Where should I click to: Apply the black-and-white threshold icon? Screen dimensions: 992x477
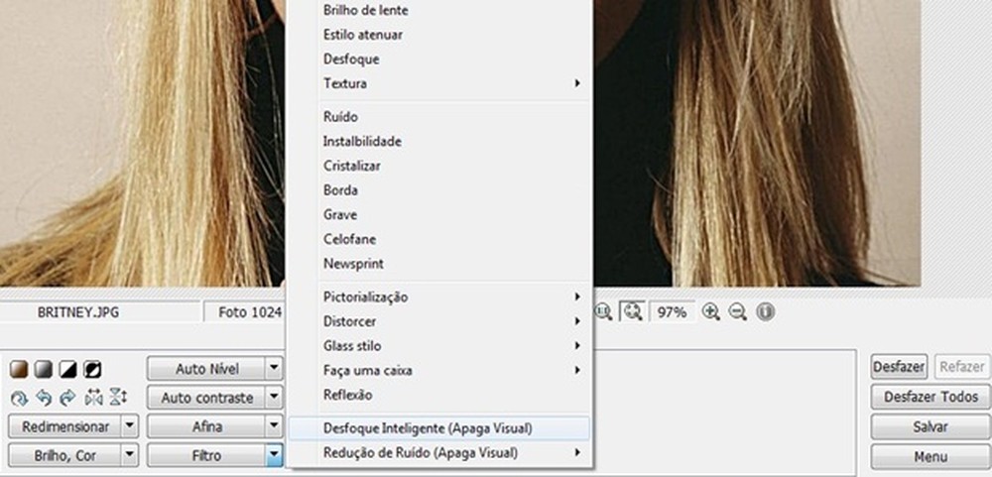pyautogui.click(x=67, y=370)
